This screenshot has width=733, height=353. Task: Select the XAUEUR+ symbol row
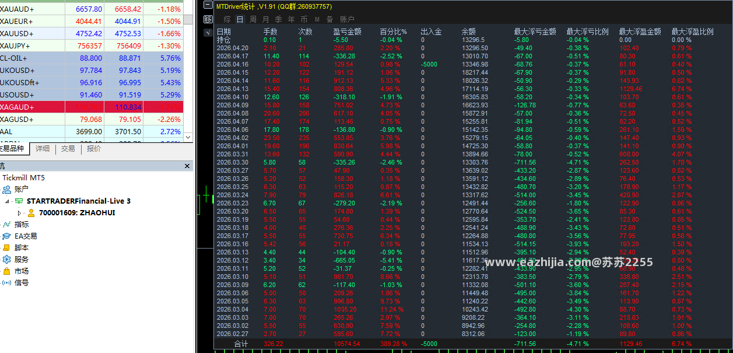[x=92, y=21]
